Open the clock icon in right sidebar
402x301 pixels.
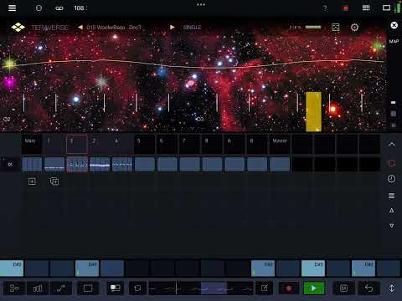(x=391, y=179)
